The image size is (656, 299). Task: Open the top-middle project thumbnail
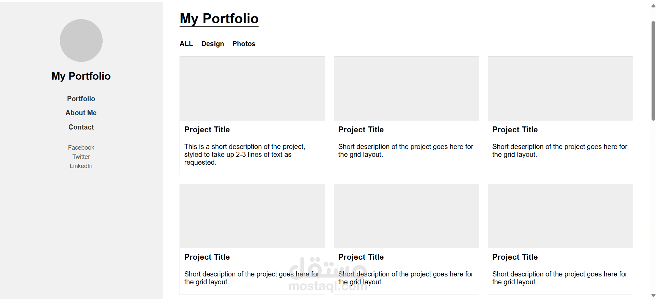tap(406, 89)
